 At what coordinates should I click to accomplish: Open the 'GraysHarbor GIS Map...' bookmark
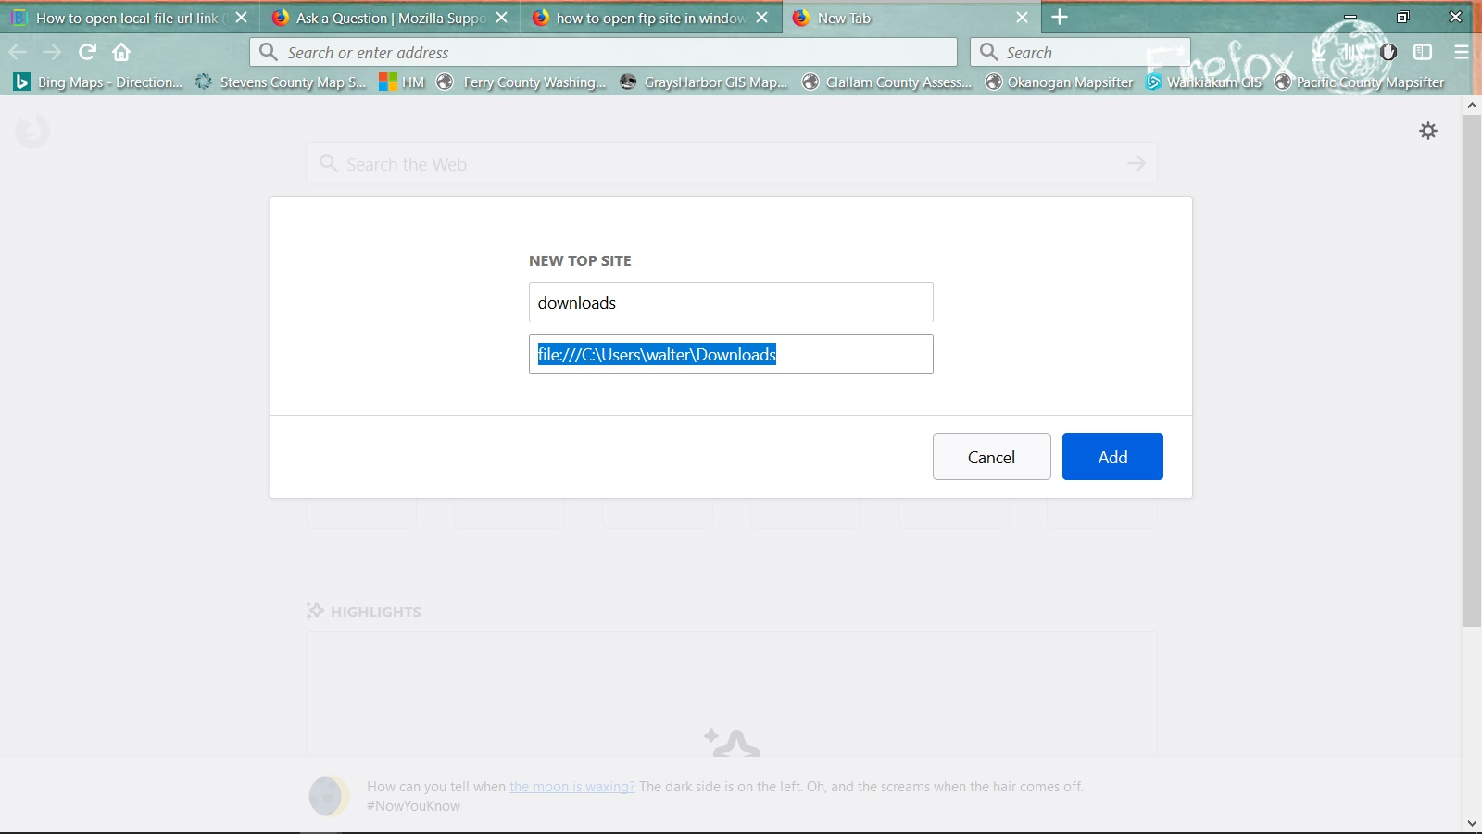click(704, 82)
